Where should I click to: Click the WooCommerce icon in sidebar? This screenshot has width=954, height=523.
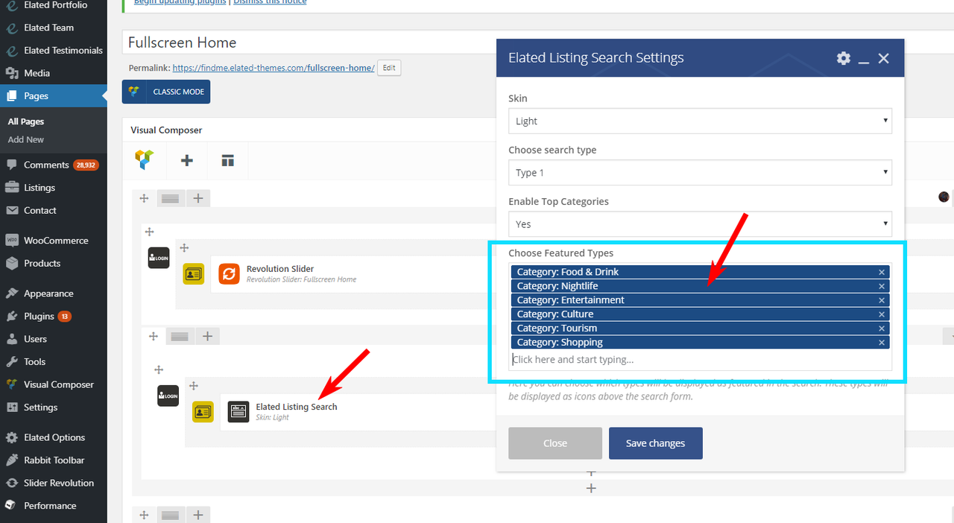pos(11,241)
